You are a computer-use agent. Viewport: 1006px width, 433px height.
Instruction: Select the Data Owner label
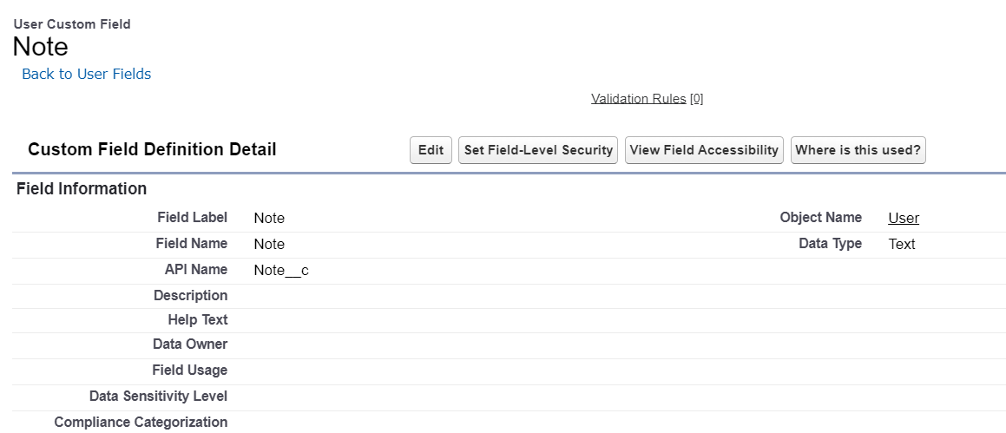[189, 344]
